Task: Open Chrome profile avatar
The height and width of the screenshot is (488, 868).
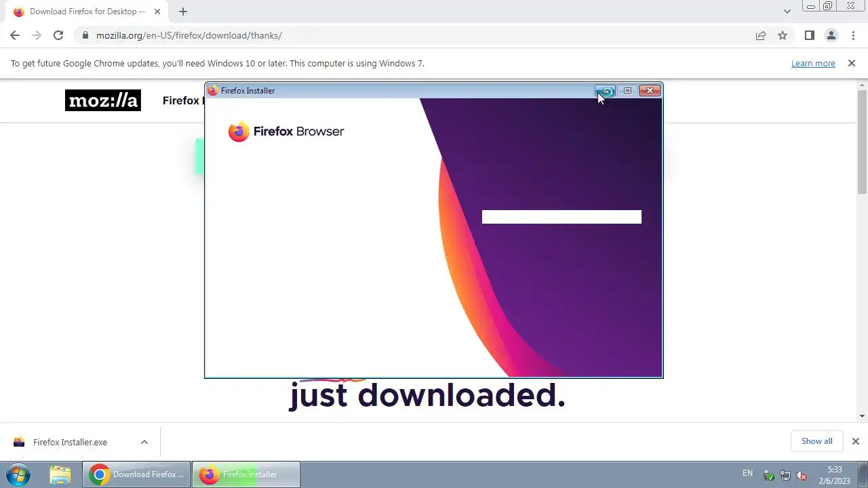Action: click(831, 35)
